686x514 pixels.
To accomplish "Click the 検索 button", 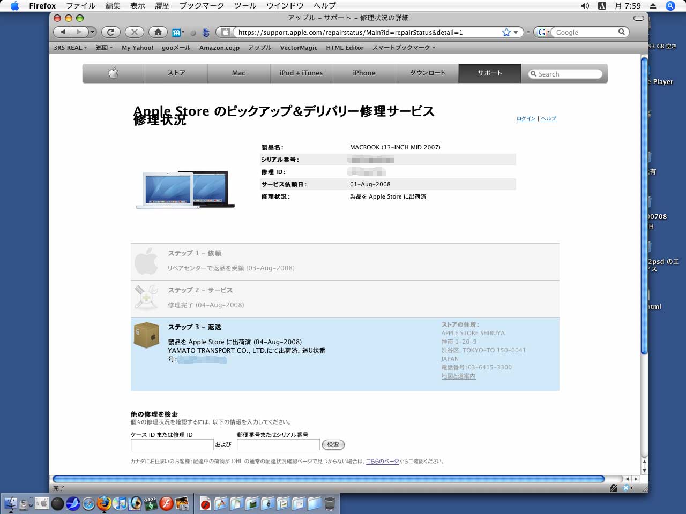I will 333,444.
